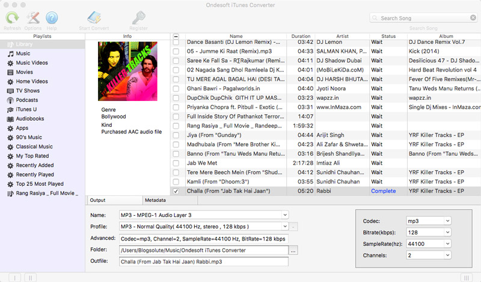Open the Codec dropdown
Screen dimensions: 481x282
click(447, 221)
